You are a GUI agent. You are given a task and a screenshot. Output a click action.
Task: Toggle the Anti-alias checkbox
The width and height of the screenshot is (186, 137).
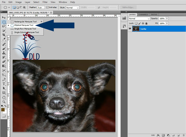coord(47,8)
